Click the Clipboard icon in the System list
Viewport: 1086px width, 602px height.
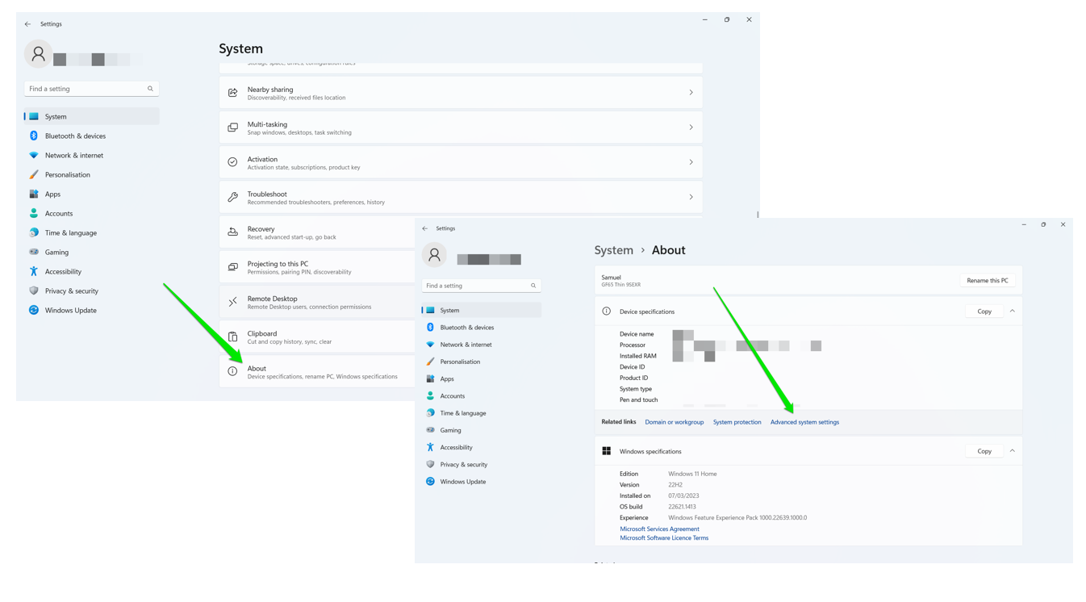(x=232, y=337)
